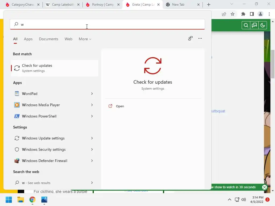Show hidden system tray icons
This screenshot has height=206, width=275.
point(229,200)
